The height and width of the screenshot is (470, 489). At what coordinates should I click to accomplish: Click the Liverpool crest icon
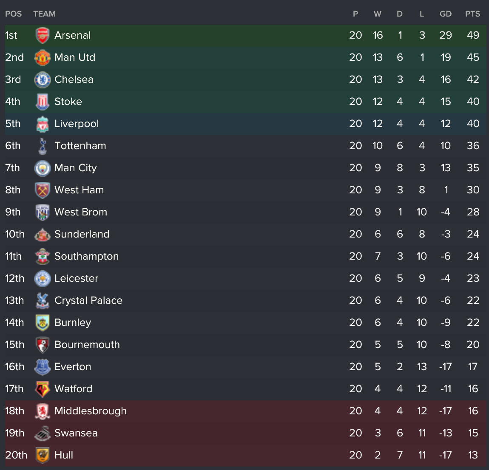click(x=42, y=124)
